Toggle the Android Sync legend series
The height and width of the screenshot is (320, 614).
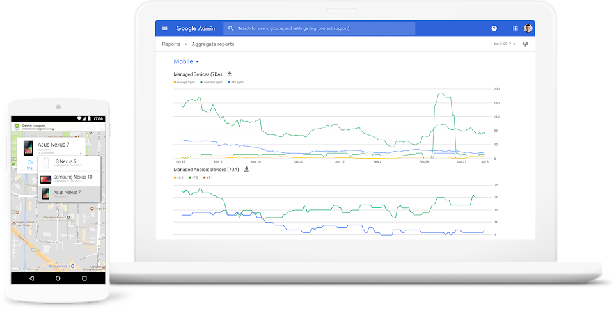click(211, 83)
